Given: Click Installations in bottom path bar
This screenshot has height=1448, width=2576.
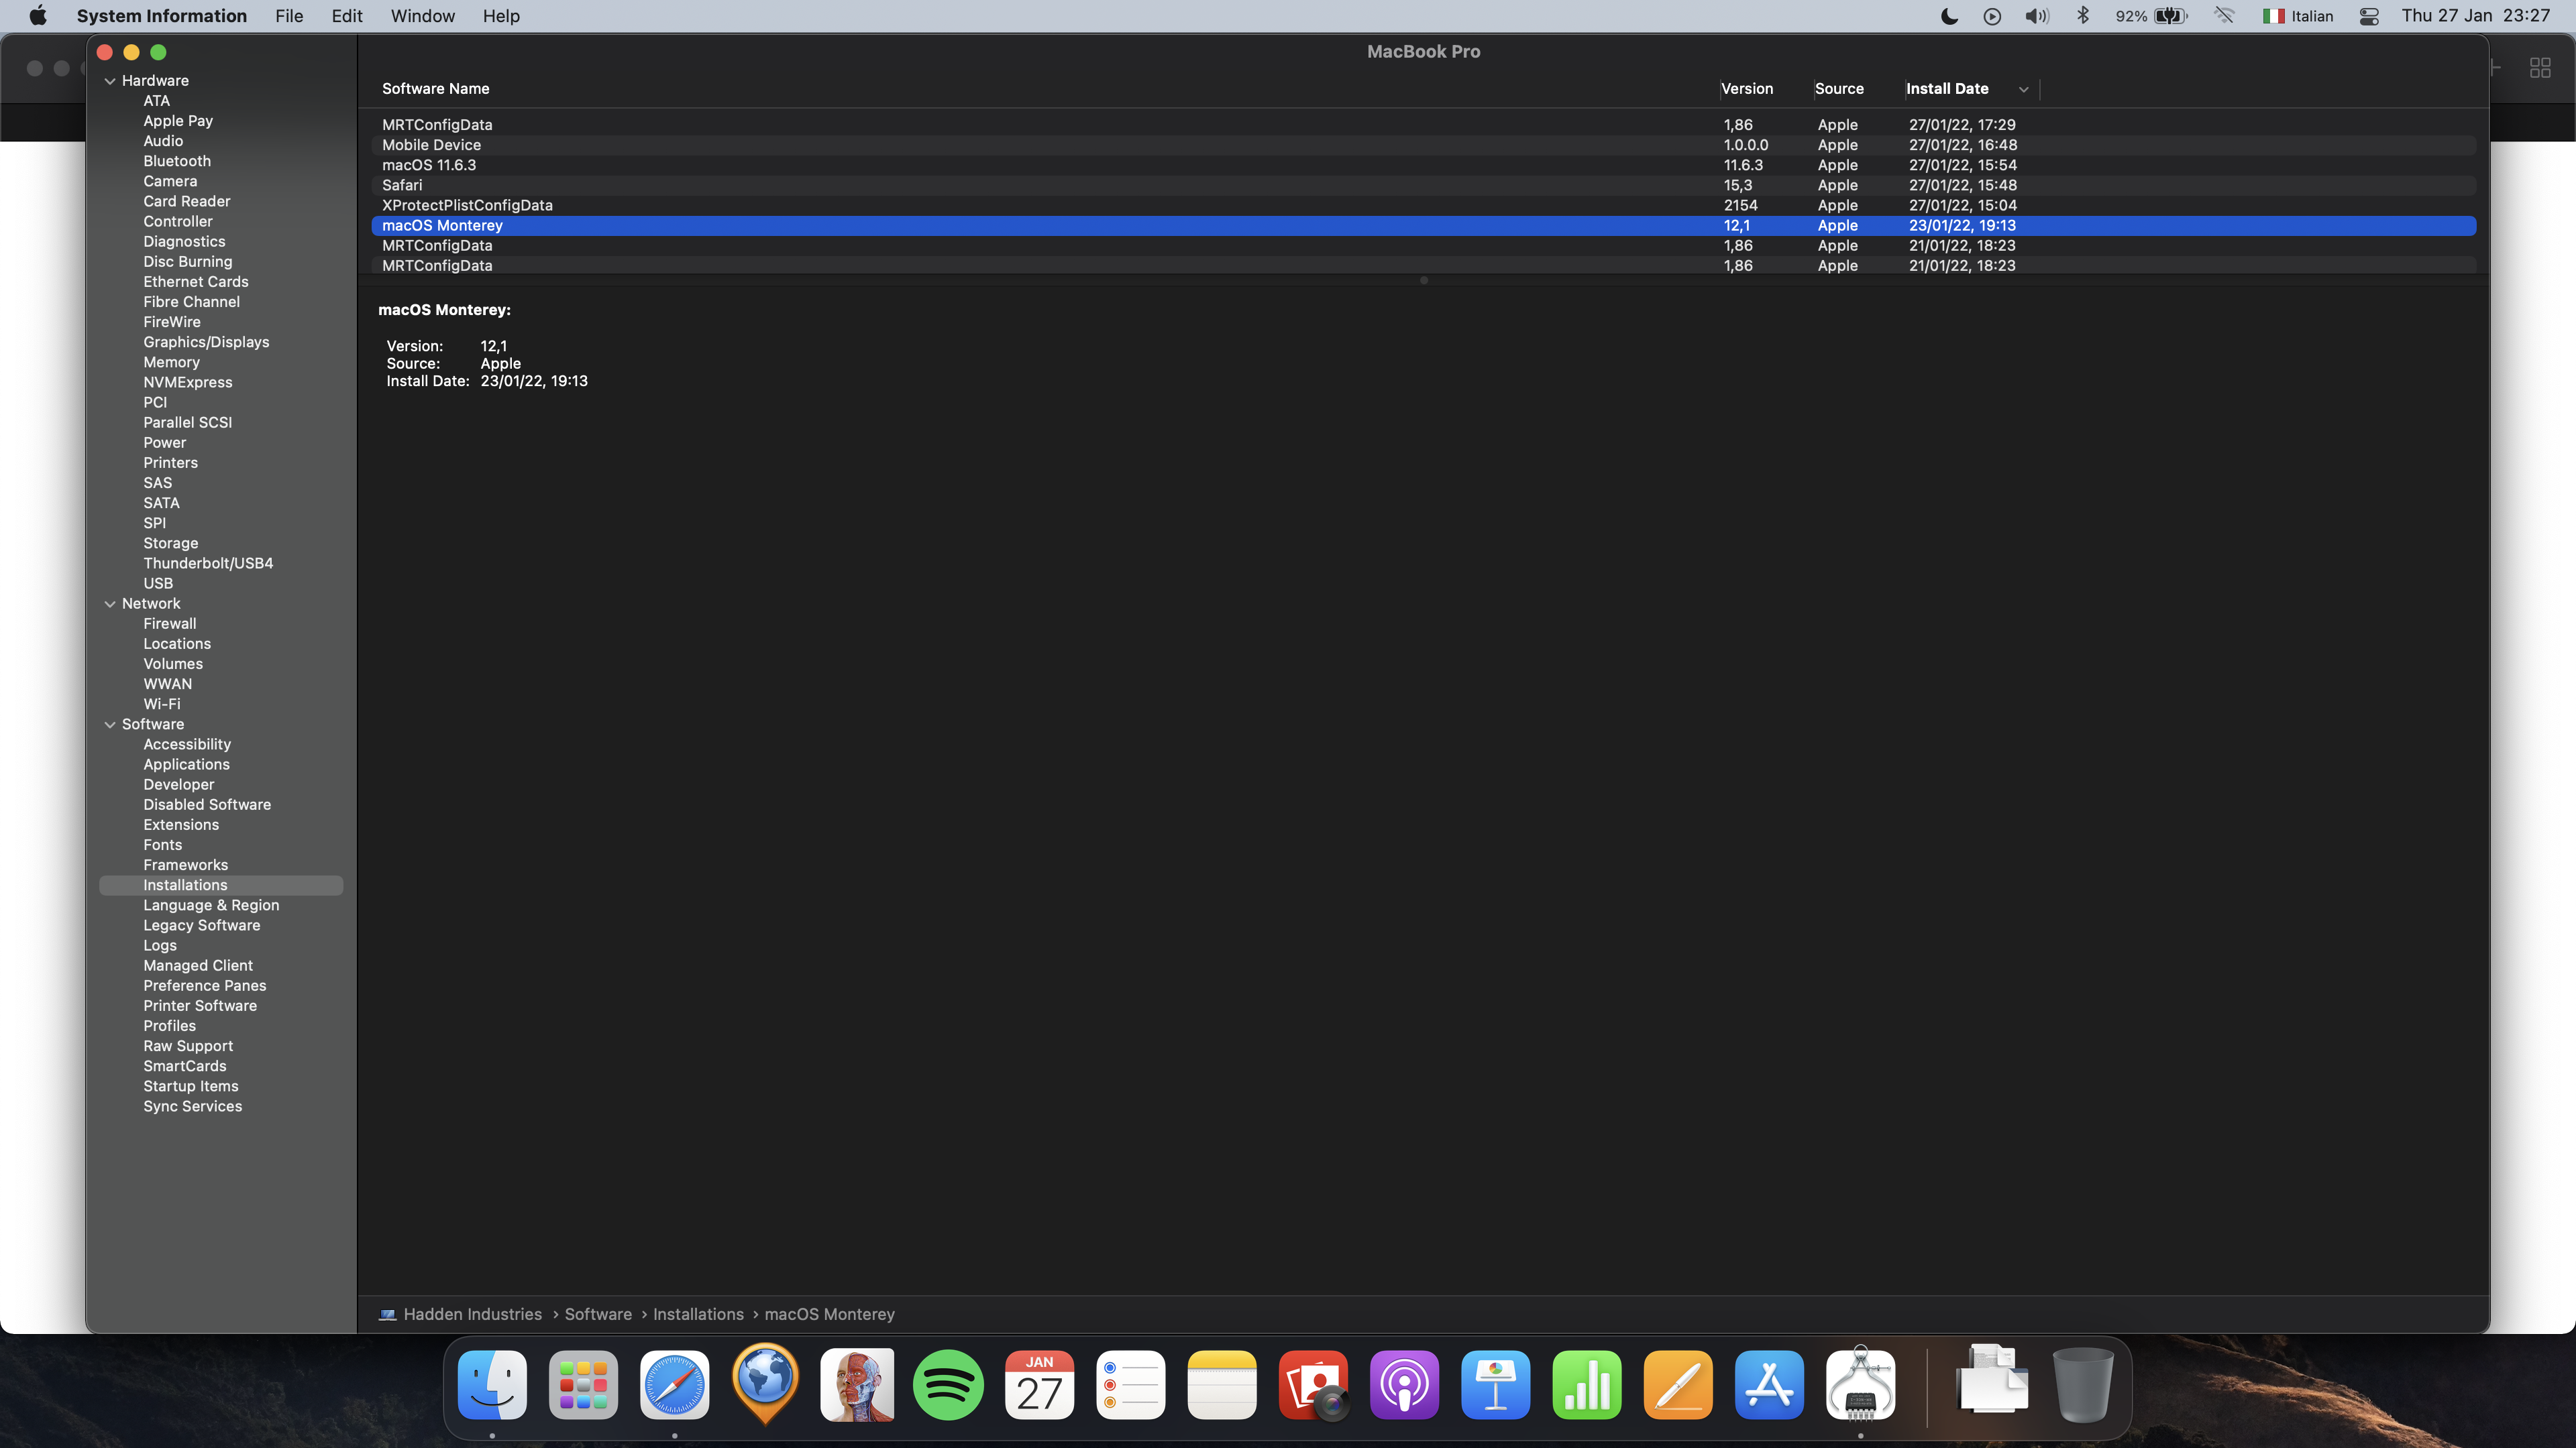Looking at the screenshot, I should pyautogui.click(x=698, y=1314).
